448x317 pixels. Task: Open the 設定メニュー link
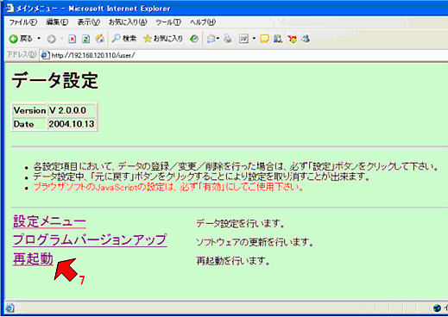pos(49,221)
